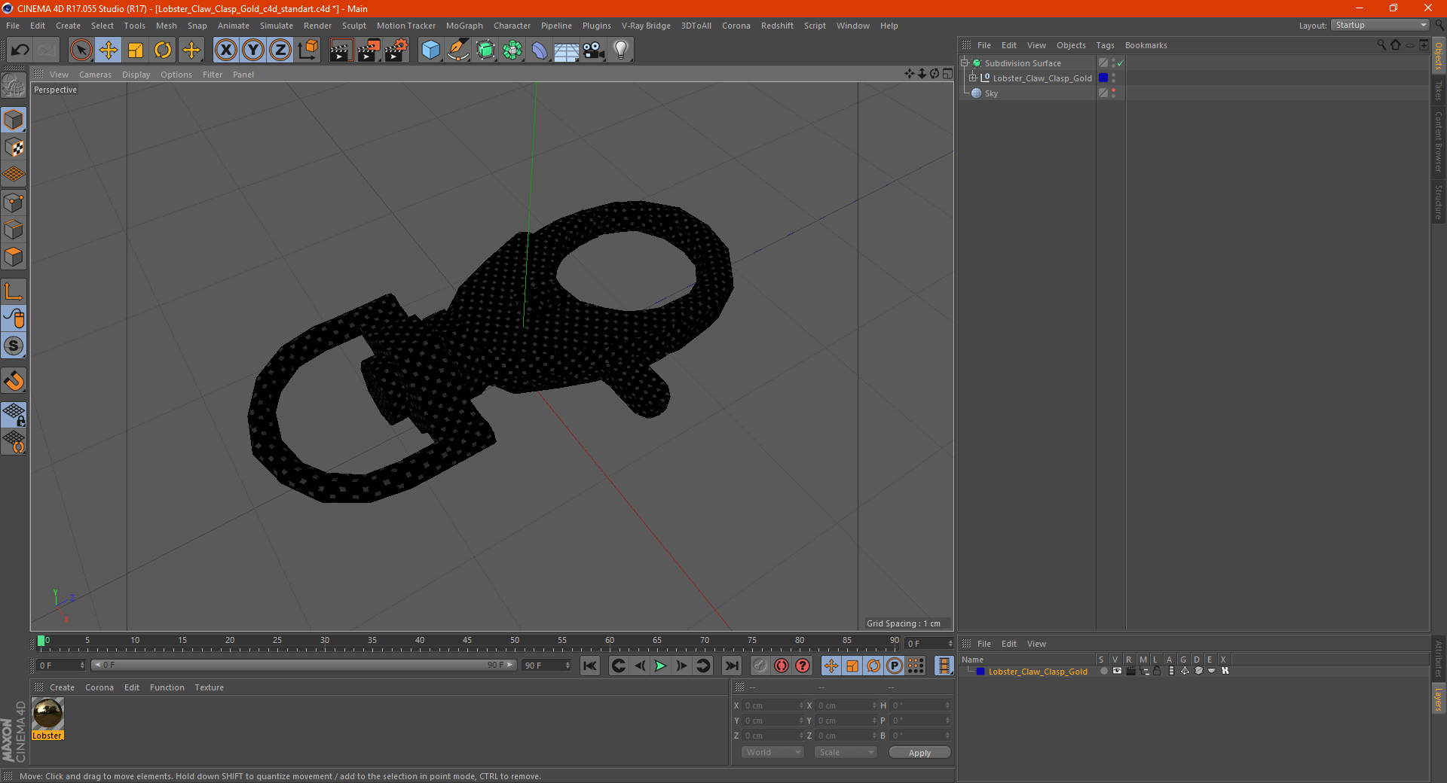Switch to Texture mode
Screen dimensions: 1447x783
click(14, 148)
